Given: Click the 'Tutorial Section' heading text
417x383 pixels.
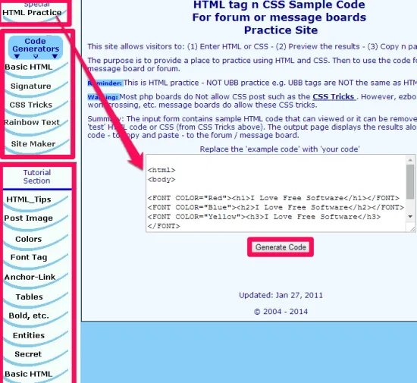Looking at the screenshot, I should click(36, 177).
